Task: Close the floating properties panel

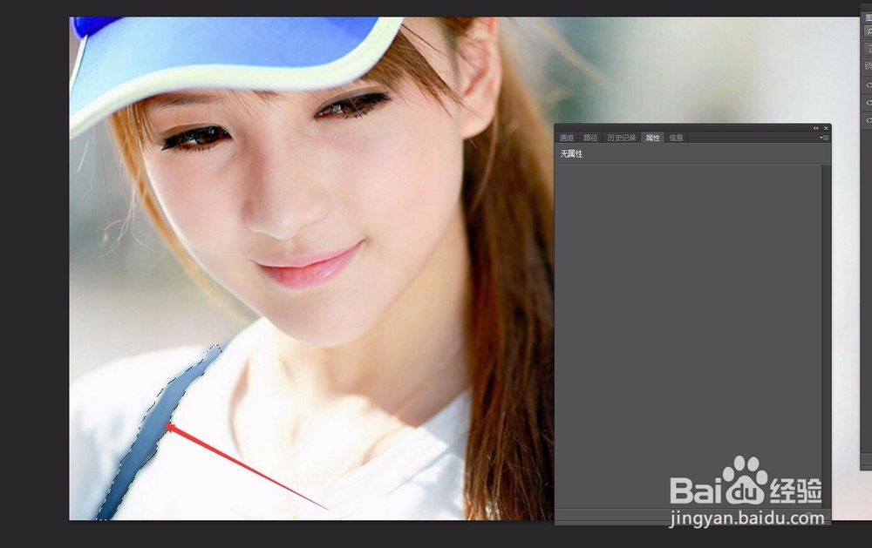Action: [x=826, y=128]
